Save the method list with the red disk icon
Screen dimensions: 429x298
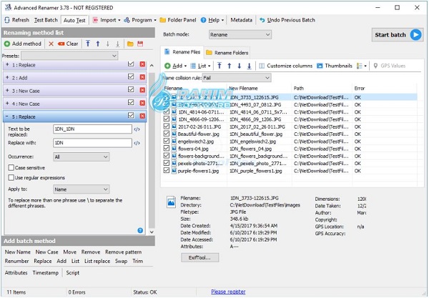(141, 44)
